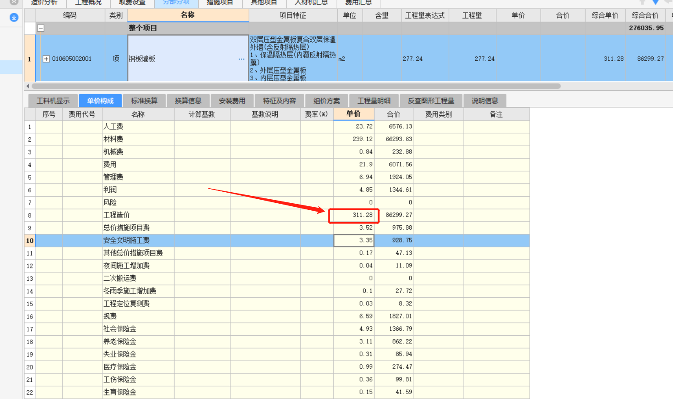Select the 工程造价 row name

pos(116,215)
